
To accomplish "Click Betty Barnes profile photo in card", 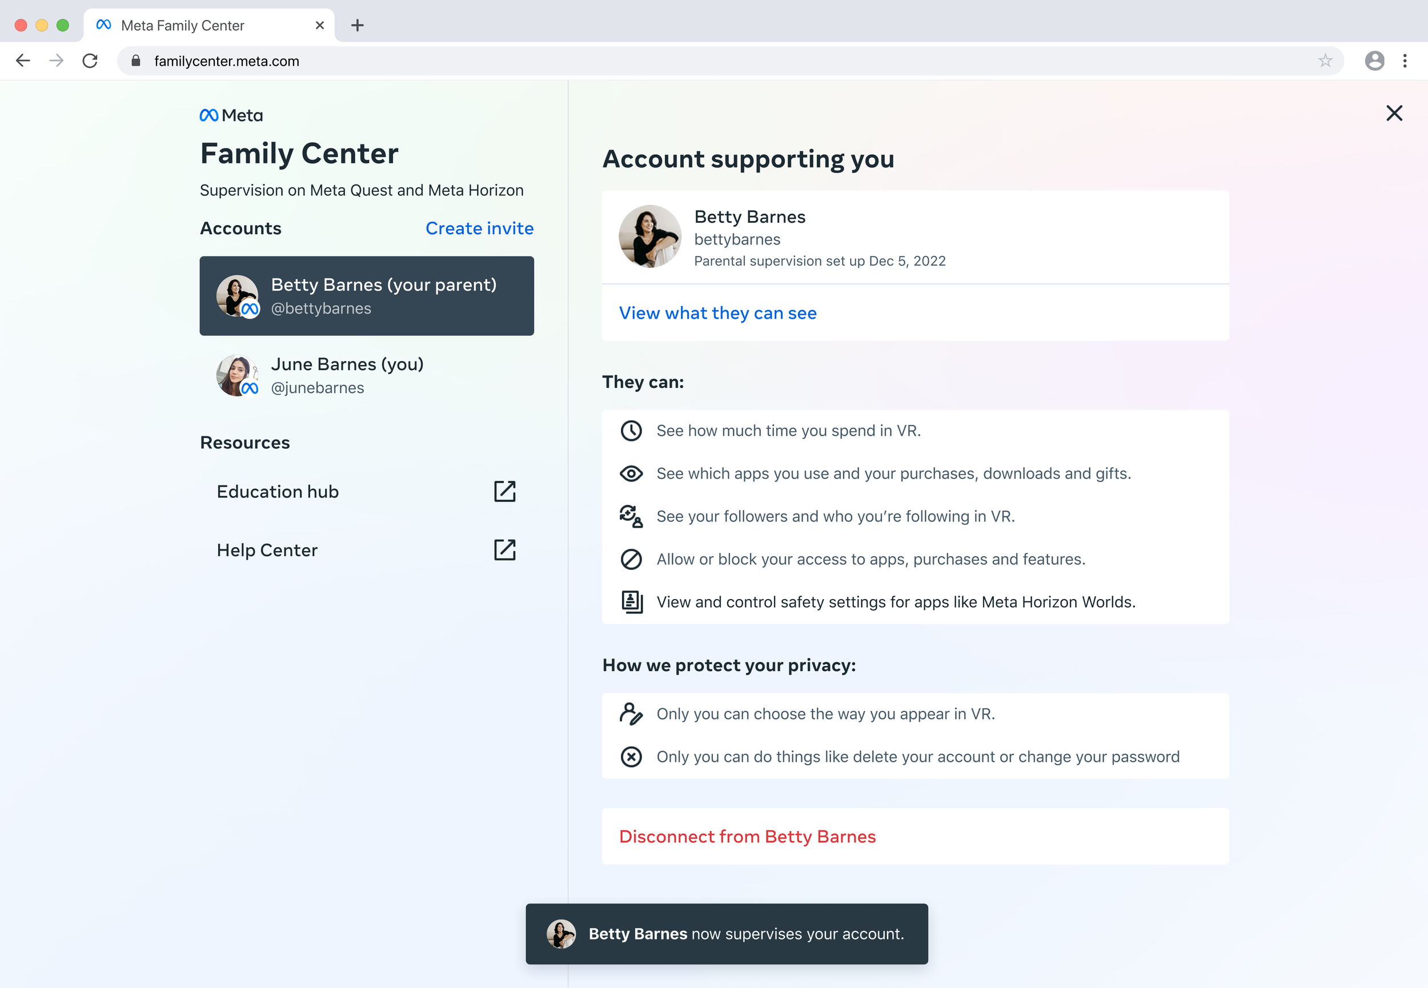I will (649, 236).
